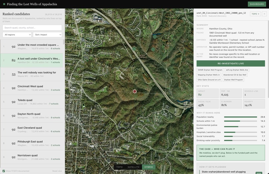269x174 pixels.
Task: Select A lost well under Cincinnati's West candidate
Action: click(x=32, y=60)
